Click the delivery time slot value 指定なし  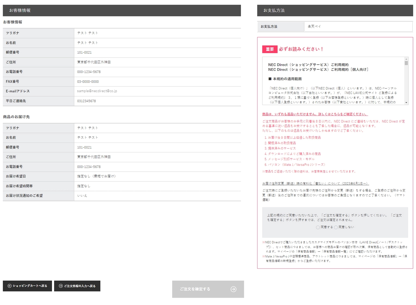click(84, 186)
